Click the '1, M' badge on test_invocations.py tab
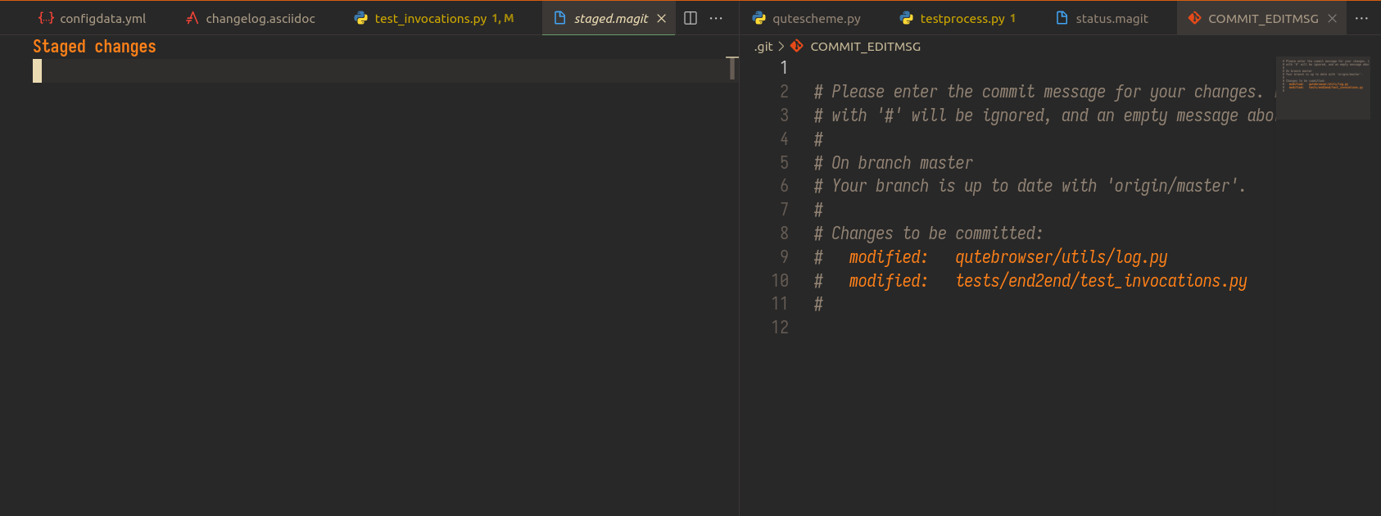The image size is (1381, 516). (503, 18)
